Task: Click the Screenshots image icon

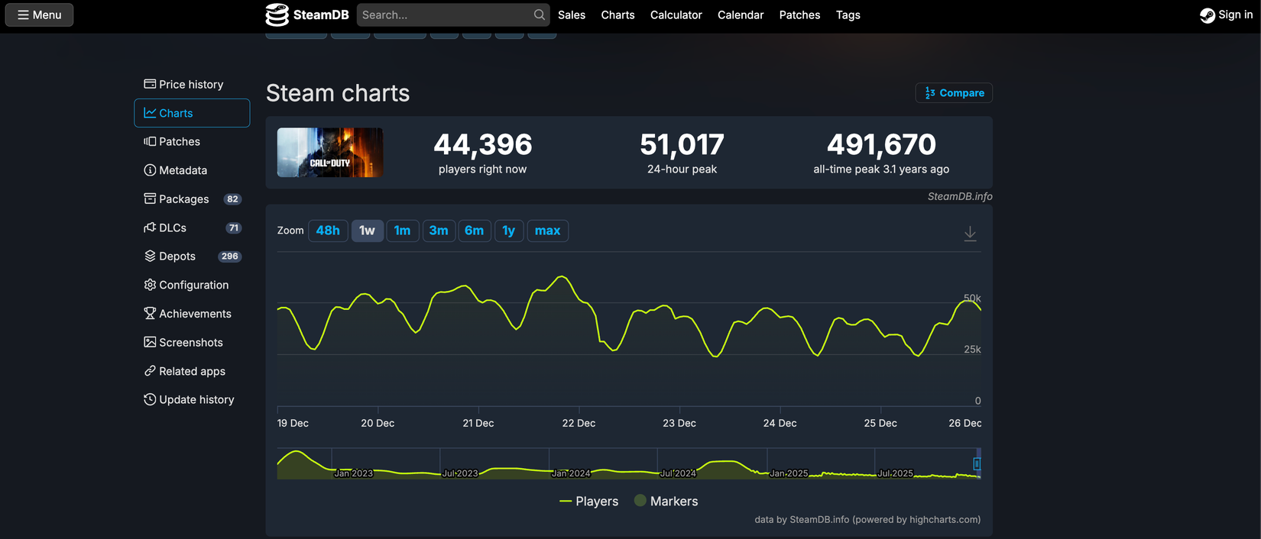Action: 150,342
